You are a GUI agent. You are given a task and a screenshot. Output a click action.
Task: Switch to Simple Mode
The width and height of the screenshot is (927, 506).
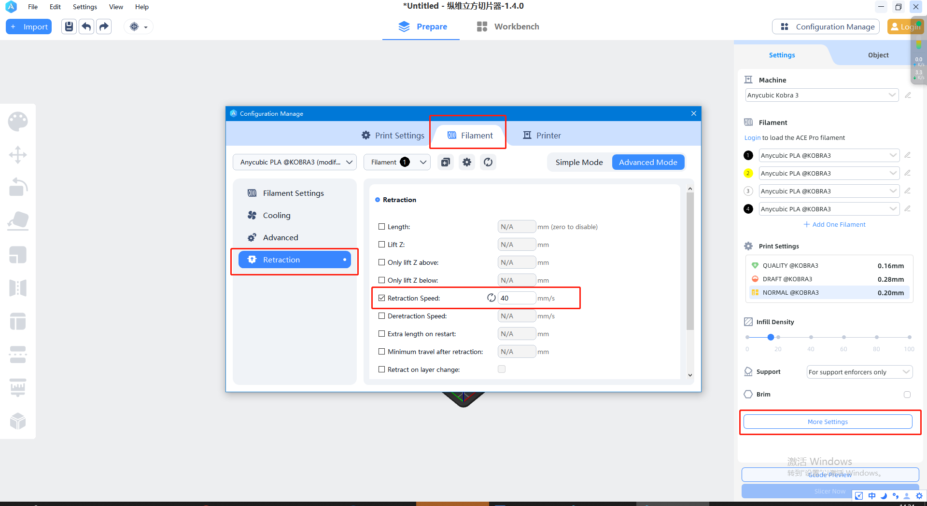[x=579, y=162]
